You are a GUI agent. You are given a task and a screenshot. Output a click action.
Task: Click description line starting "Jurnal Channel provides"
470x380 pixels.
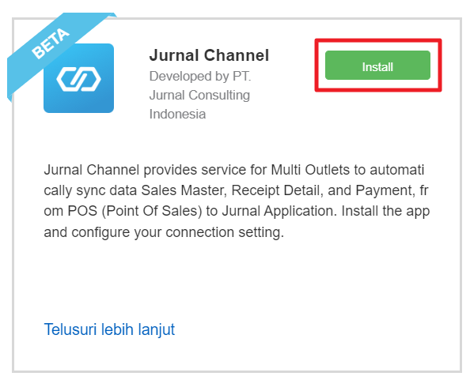click(234, 170)
